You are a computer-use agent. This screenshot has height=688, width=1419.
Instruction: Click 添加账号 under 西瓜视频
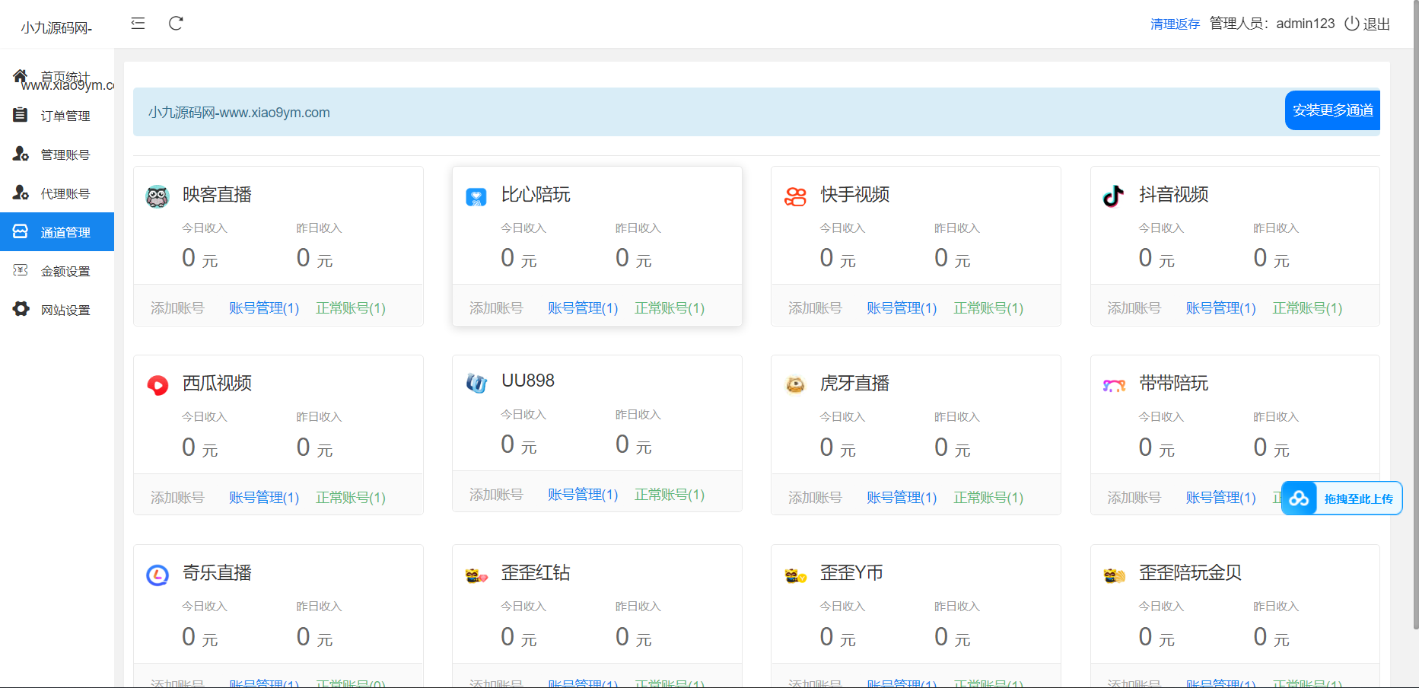coord(177,498)
